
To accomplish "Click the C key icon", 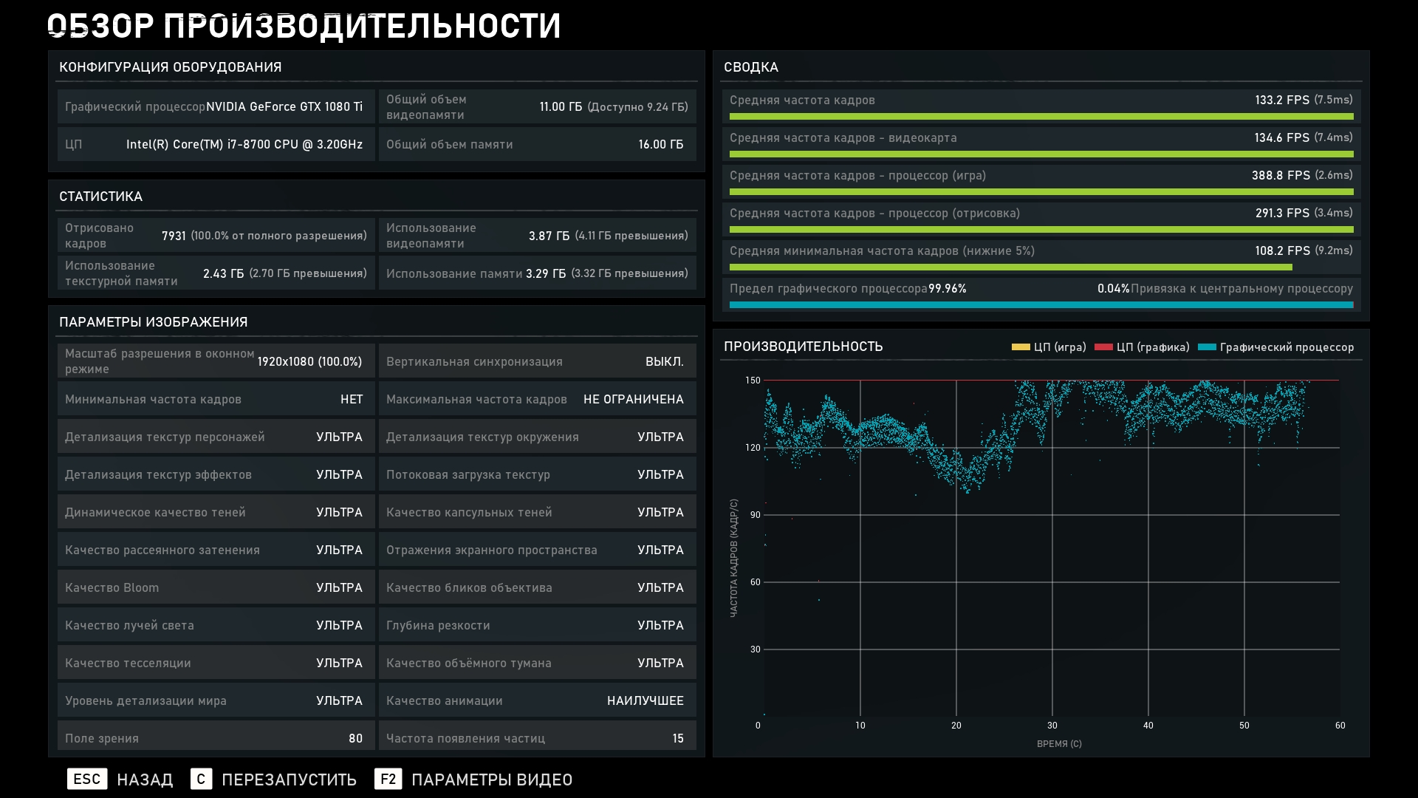I will pos(201,779).
